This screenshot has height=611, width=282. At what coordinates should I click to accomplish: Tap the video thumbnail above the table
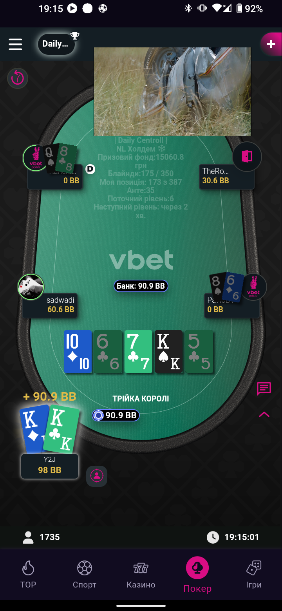click(172, 92)
